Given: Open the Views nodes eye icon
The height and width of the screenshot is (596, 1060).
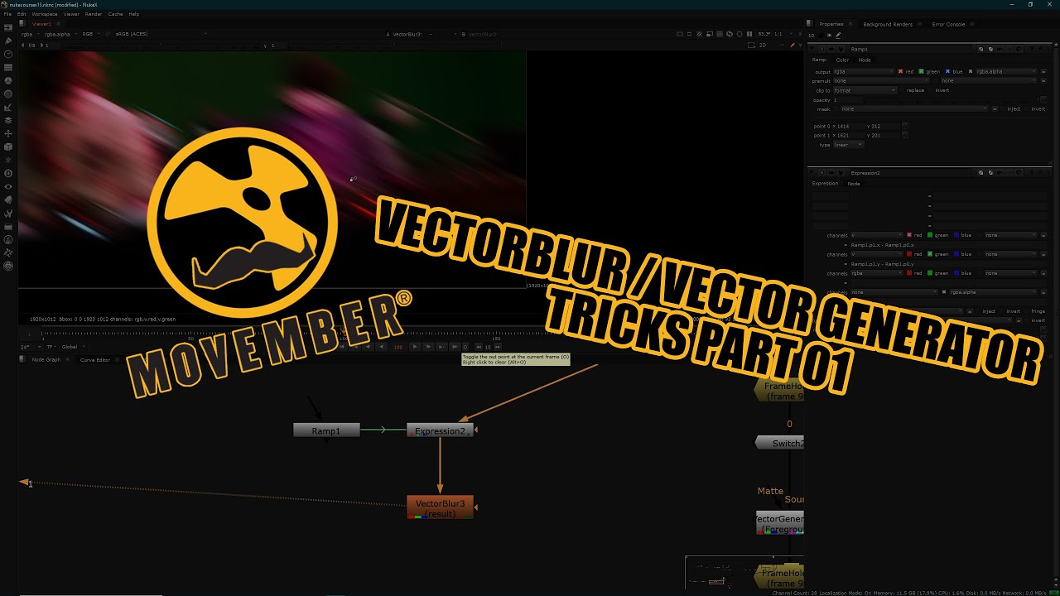Looking at the screenshot, I should click(x=8, y=186).
